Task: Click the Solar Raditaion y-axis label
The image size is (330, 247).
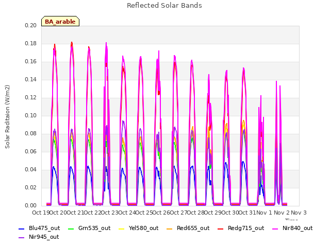Action: (x=7, y=117)
